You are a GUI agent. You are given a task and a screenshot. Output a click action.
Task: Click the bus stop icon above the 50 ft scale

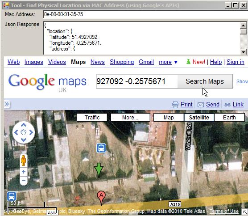tap(12, 196)
